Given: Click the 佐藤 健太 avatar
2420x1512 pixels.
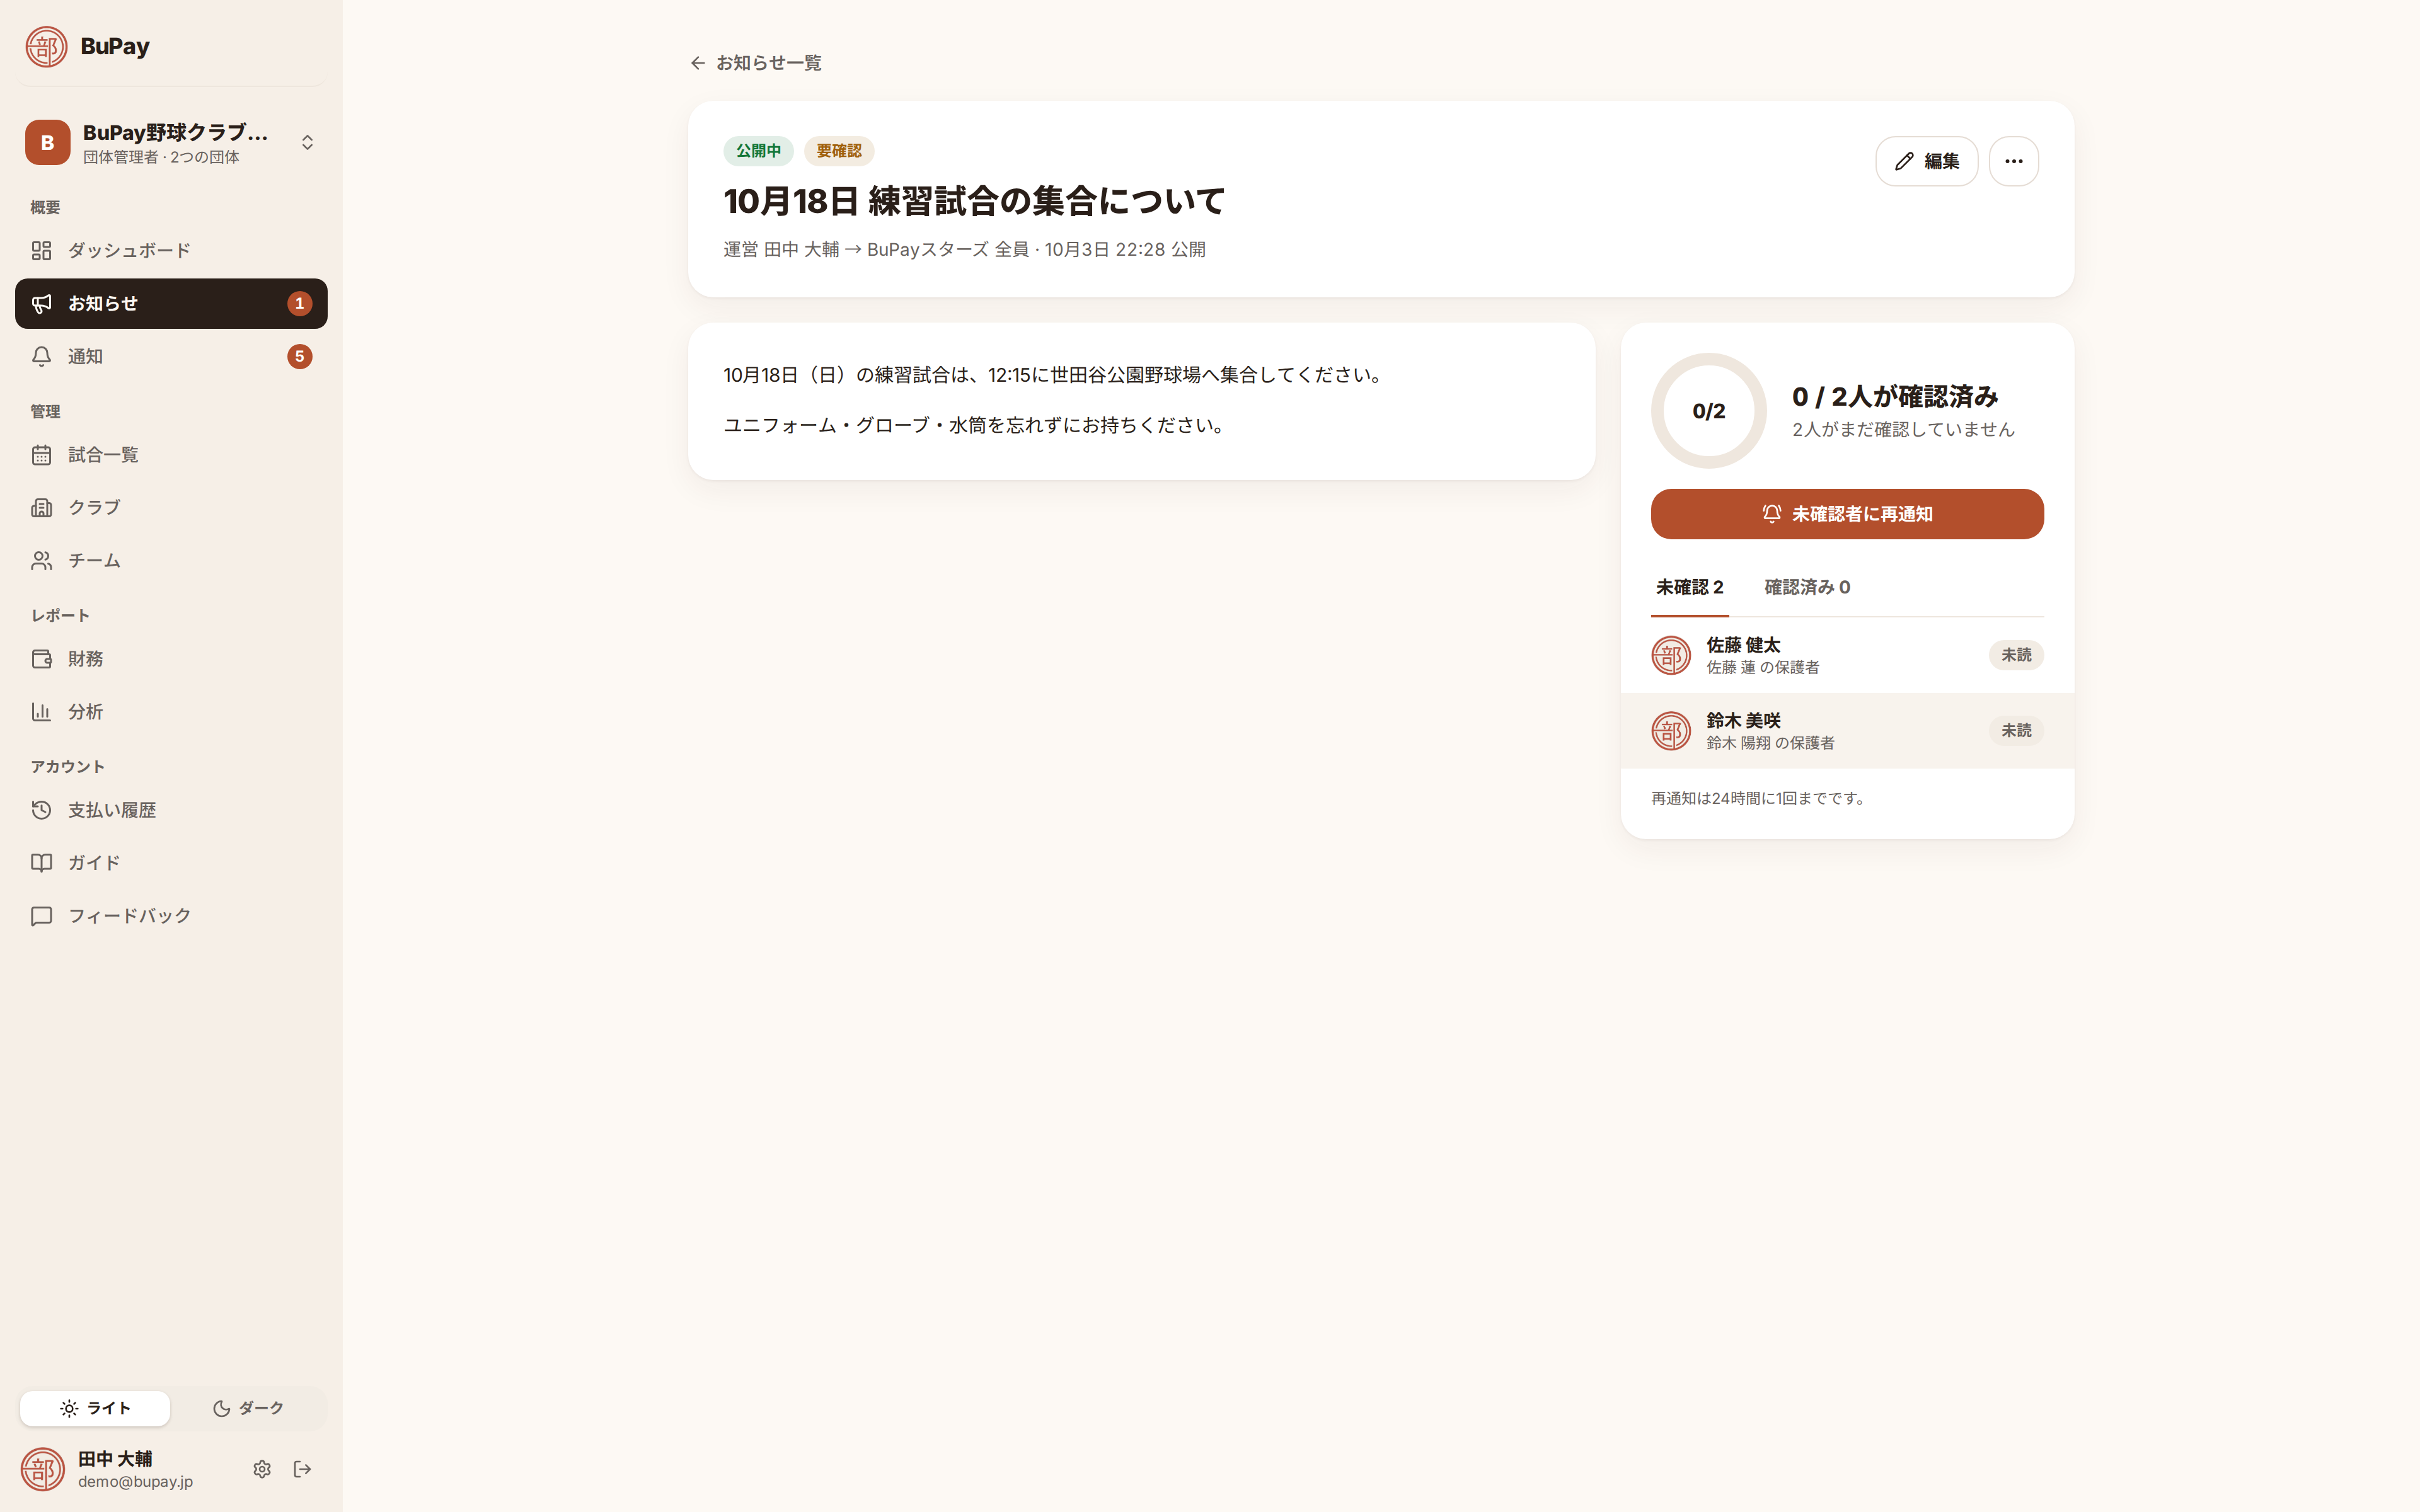Looking at the screenshot, I should [1670, 655].
